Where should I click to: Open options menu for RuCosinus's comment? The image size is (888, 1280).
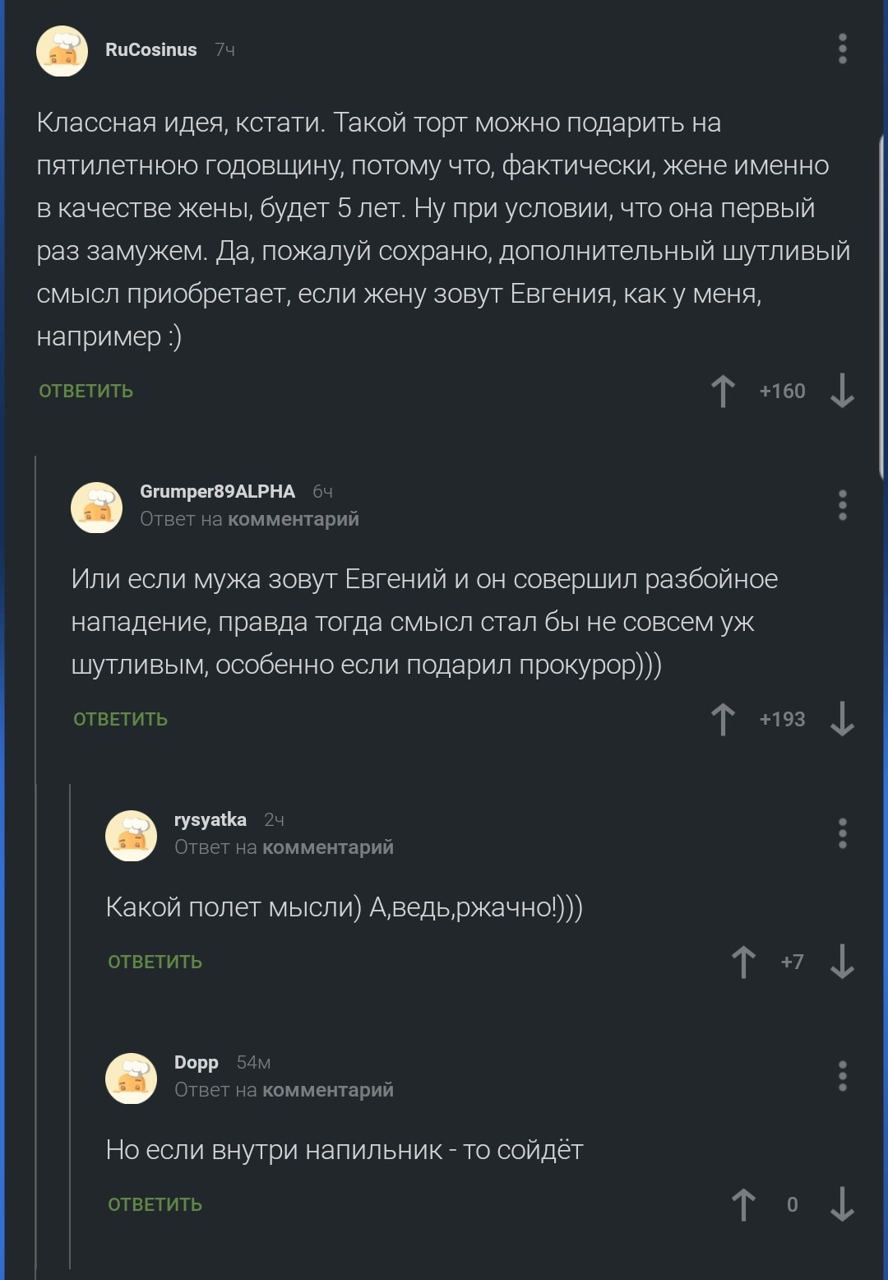(842, 49)
